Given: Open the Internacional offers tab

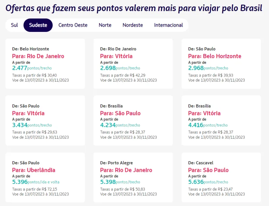Looking at the screenshot, I should point(168,25).
